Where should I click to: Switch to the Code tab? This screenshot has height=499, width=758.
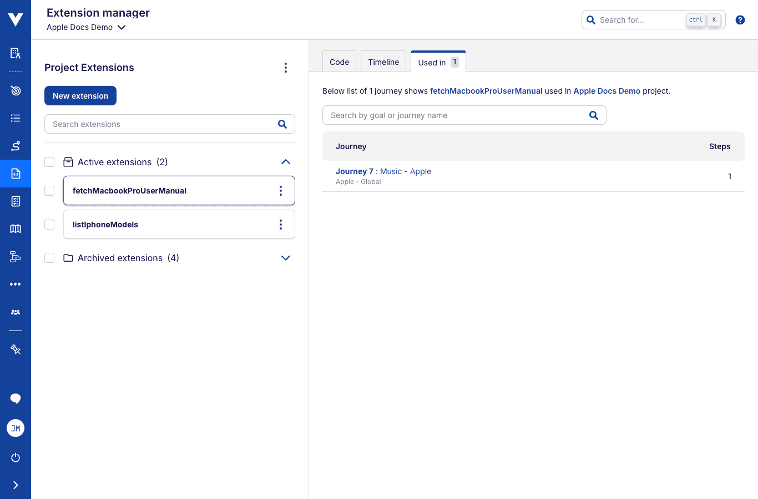point(339,62)
